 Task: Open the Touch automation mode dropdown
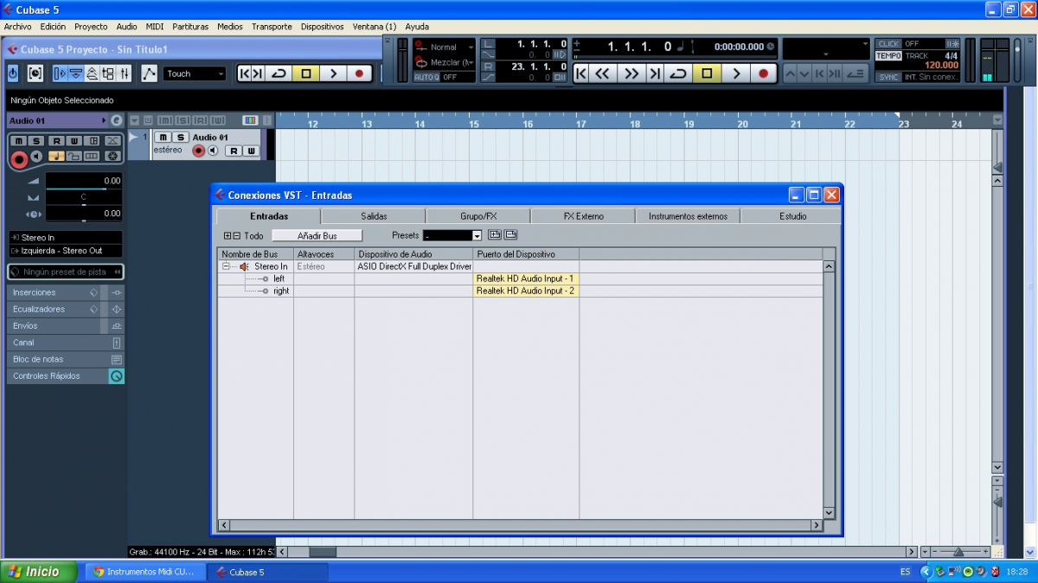[x=195, y=74]
